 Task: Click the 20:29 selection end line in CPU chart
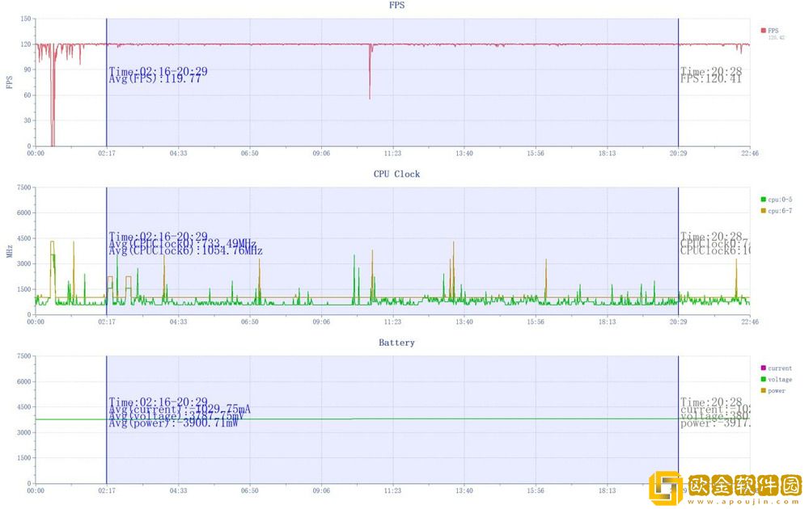click(x=678, y=267)
